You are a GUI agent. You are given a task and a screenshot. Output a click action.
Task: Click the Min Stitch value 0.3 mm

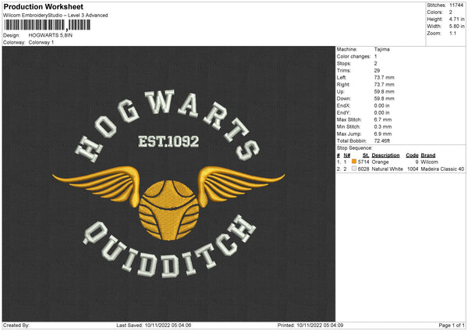[x=383, y=126]
